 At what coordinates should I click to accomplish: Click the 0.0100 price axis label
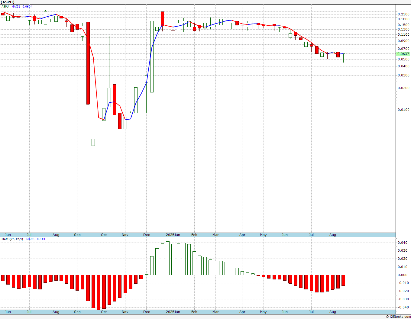coord(403,110)
